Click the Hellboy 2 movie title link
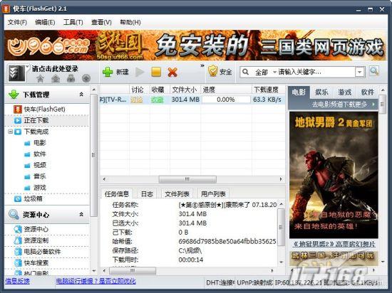This screenshot has height=293, width=392. point(334,244)
